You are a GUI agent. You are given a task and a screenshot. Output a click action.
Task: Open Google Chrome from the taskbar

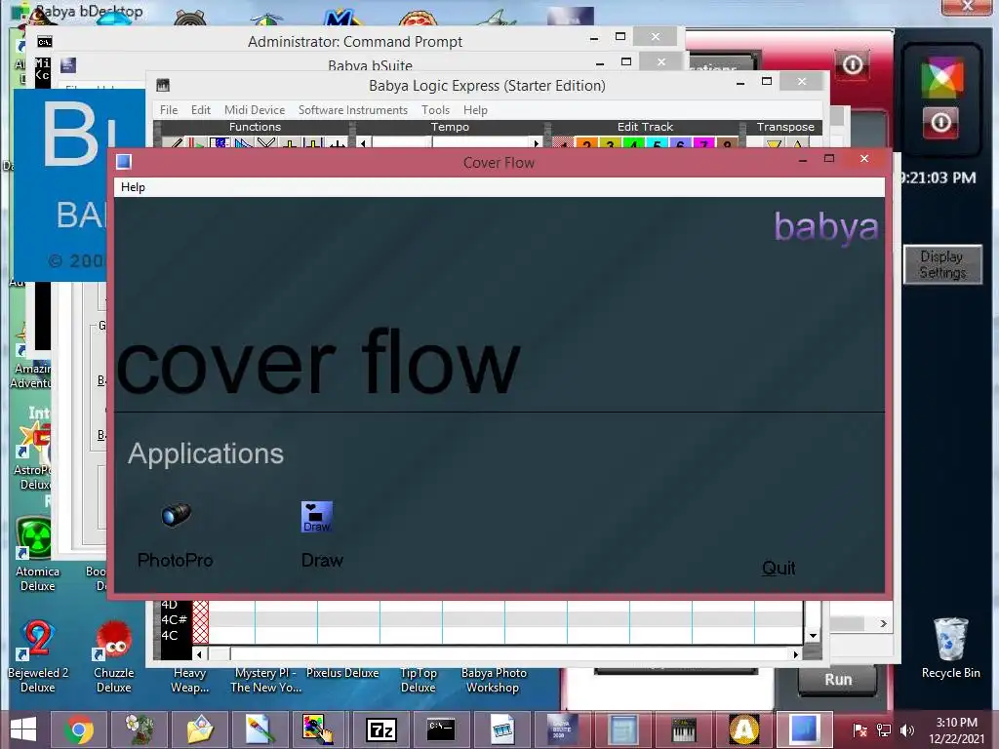[79, 729]
